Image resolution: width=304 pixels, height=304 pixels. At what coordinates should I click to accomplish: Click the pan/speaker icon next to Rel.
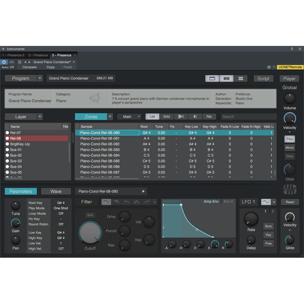(x=195, y=116)
